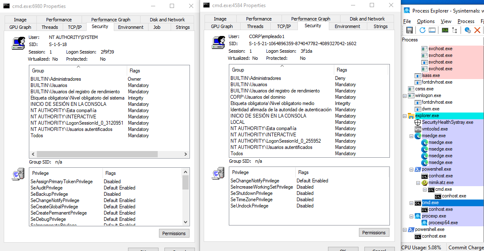Collapse the winlogon.exe tree node
Screen dimensions: 484x251
click(x=405, y=96)
